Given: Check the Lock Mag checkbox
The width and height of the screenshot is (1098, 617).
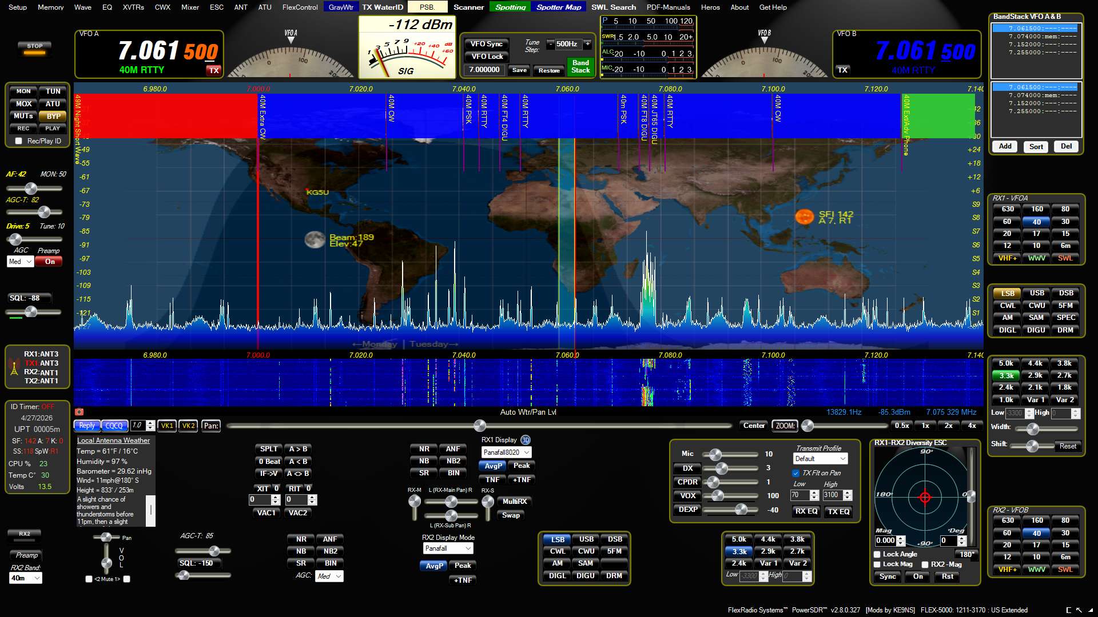Looking at the screenshot, I should (877, 564).
